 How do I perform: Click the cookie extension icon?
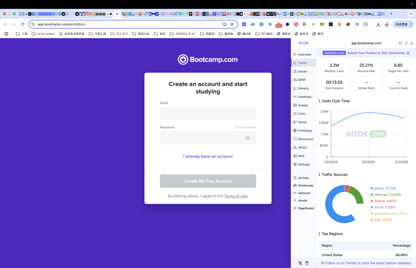click(348, 24)
